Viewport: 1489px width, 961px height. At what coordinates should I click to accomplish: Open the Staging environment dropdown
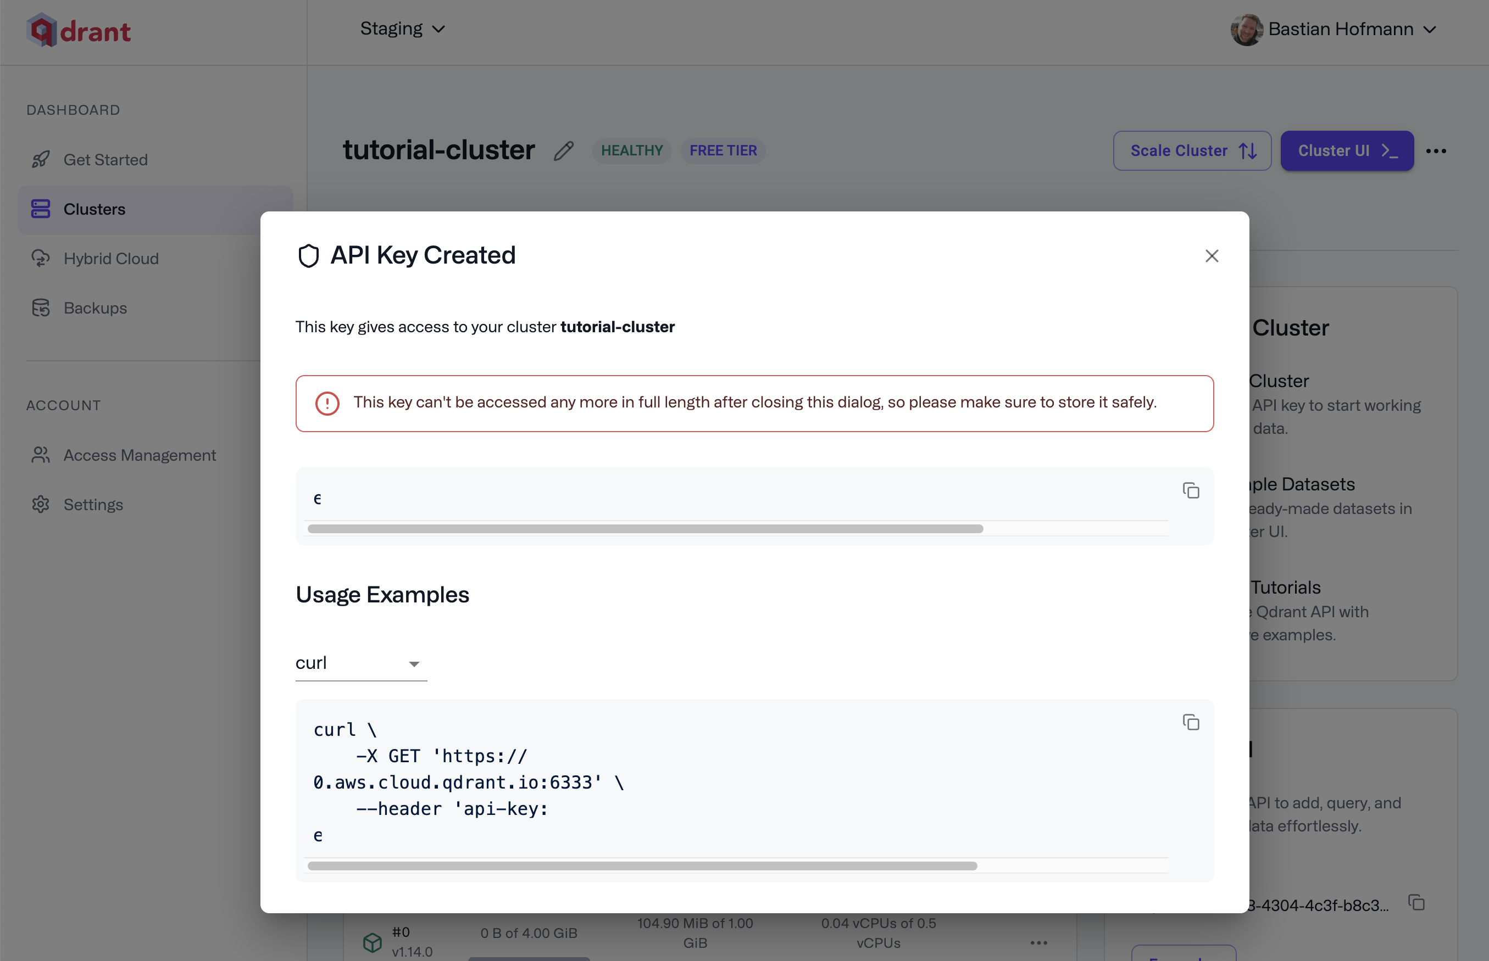402,29
